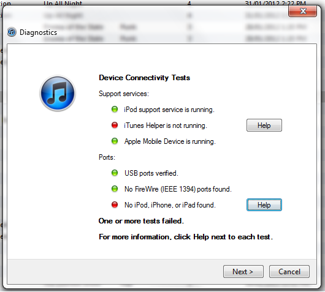The width and height of the screenshot is (325, 292).
Task: Cancel the diagnostics dialog
Action: pyautogui.click(x=289, y=272)
